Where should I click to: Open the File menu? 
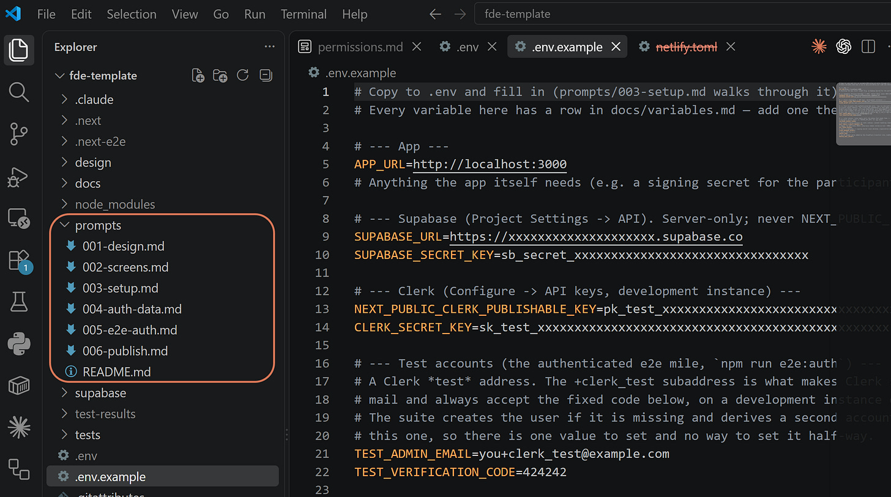pos(47,13)
